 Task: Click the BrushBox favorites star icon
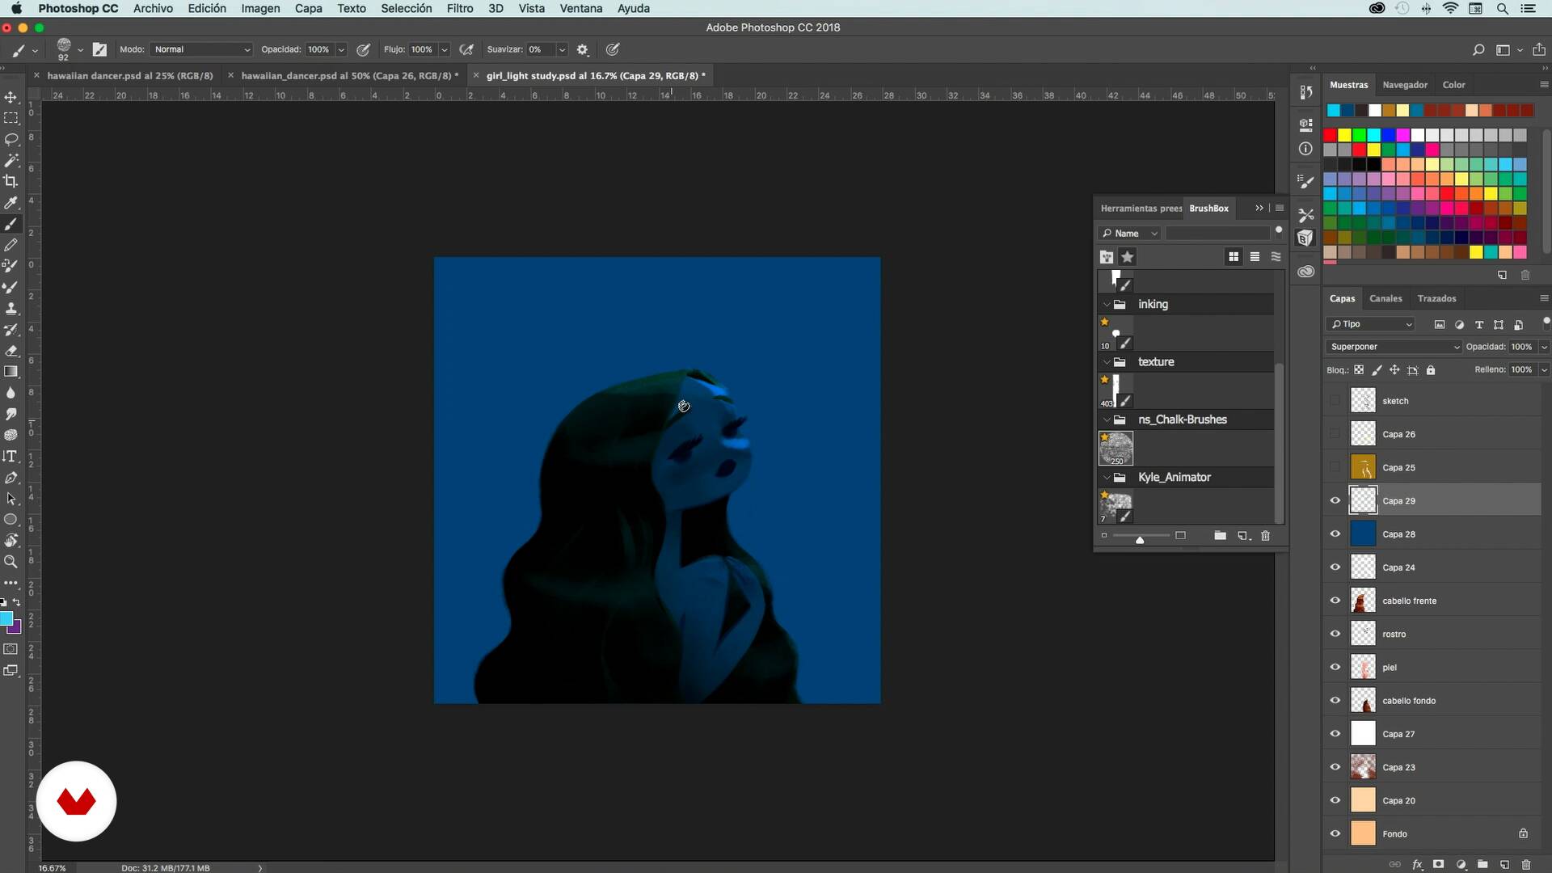(1128, 257)
